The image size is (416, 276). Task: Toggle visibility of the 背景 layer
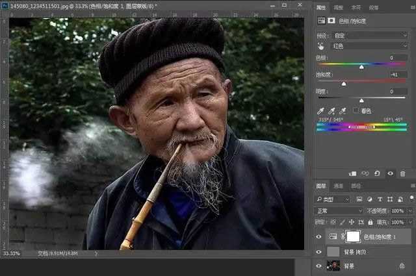(x=318, y=265)
